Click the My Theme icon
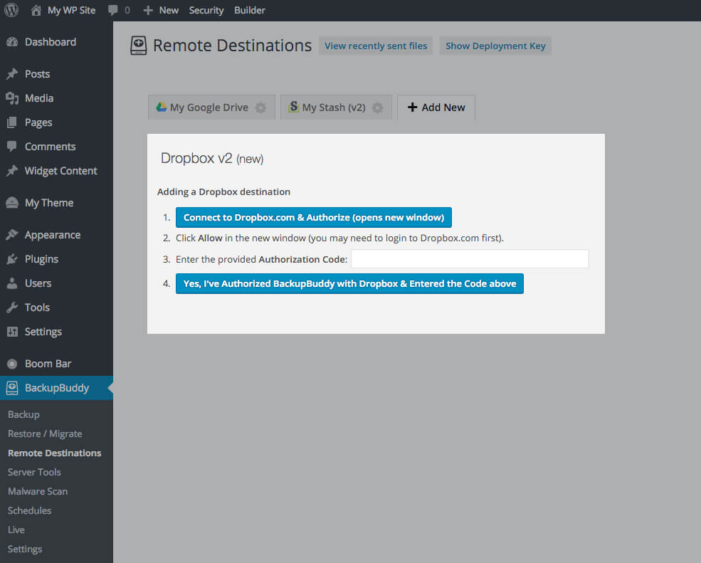This screenshot has width=701, height=563. 12,203
